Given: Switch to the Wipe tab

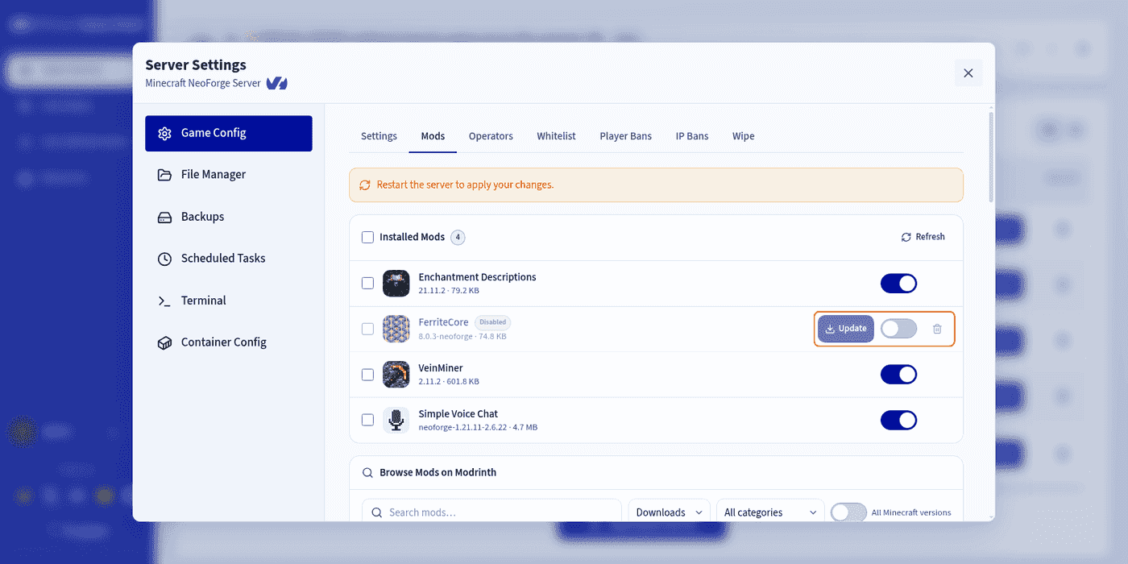Looking at the screenshot, I should point(744,136).
